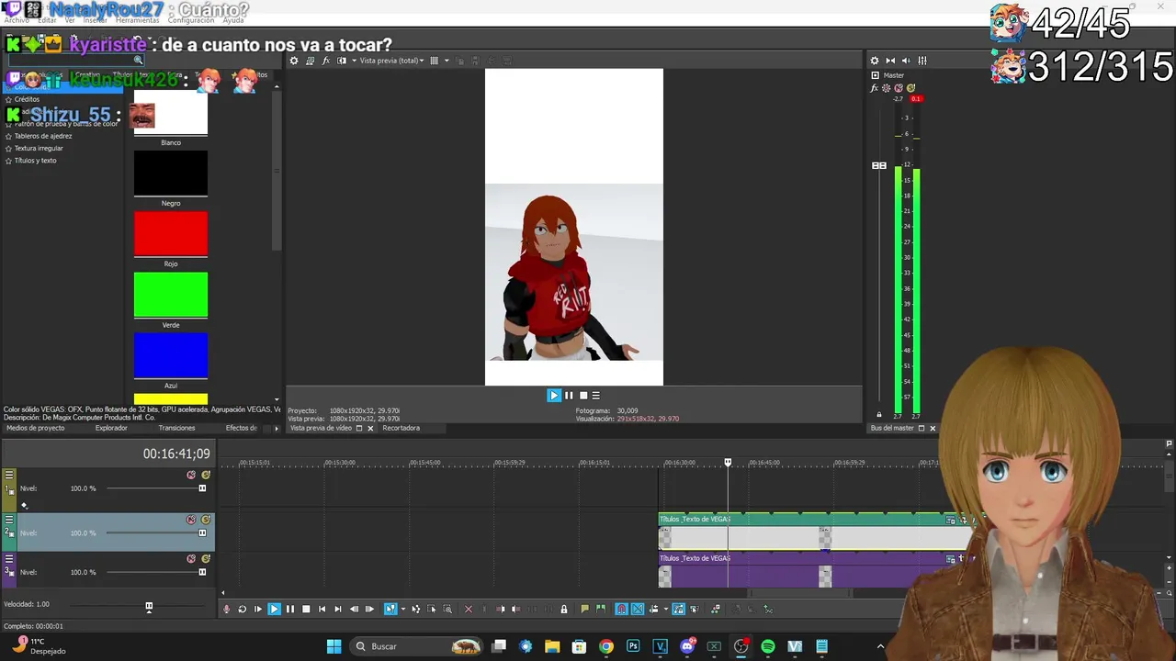Click the red clip indicator 0.1
Image resolution: width=1176 pixels, height=661 pixels.
pyautogui.click(x=916, y=99)
